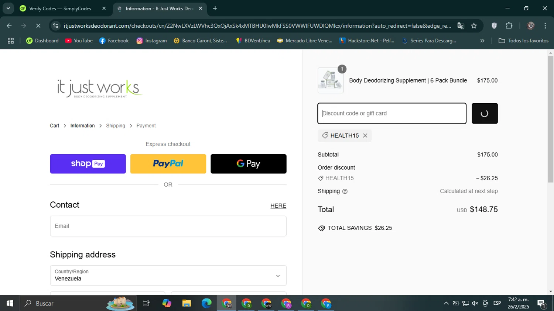The width and height of the screenshot is (554, 311).
Task: Pay with PayPal button
Action: [168, 164]
